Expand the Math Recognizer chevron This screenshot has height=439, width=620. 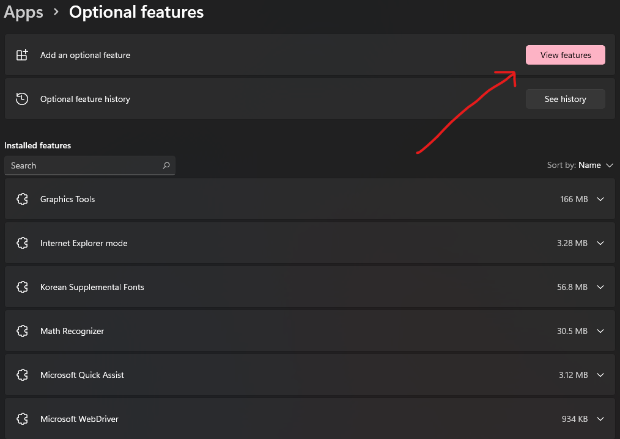pyautogui.click(x=600, y=331)
